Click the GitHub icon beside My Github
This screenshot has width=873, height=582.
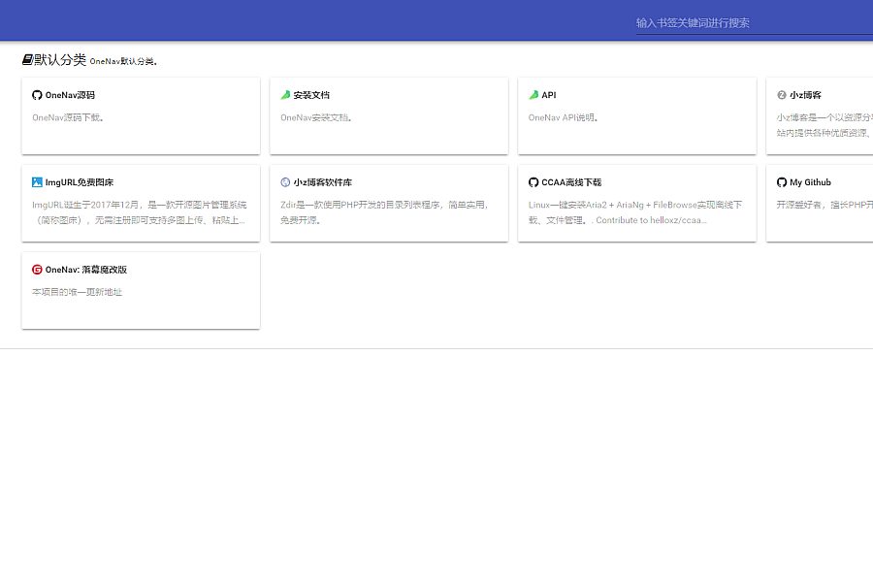pyautogui.click(x=782, y=182)
